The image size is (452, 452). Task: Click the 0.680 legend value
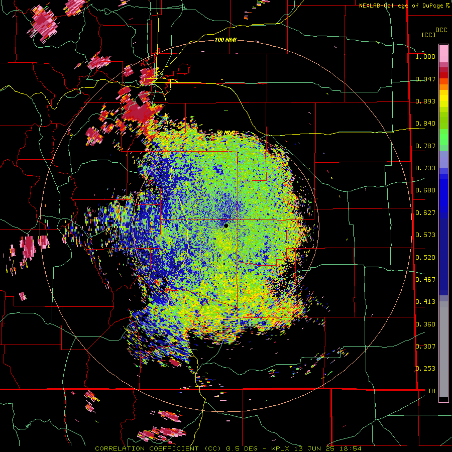click(x=425, y=190)
